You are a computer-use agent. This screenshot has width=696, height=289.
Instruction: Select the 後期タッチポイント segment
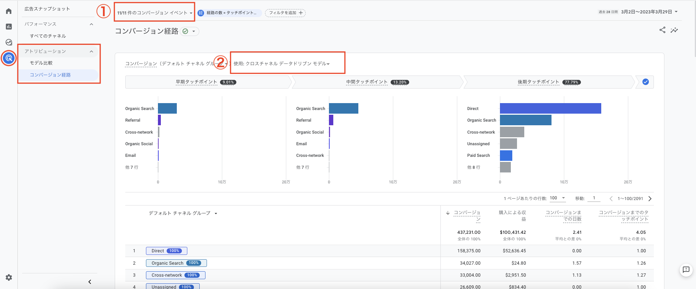pyautogui.click(x=549, y=82)
